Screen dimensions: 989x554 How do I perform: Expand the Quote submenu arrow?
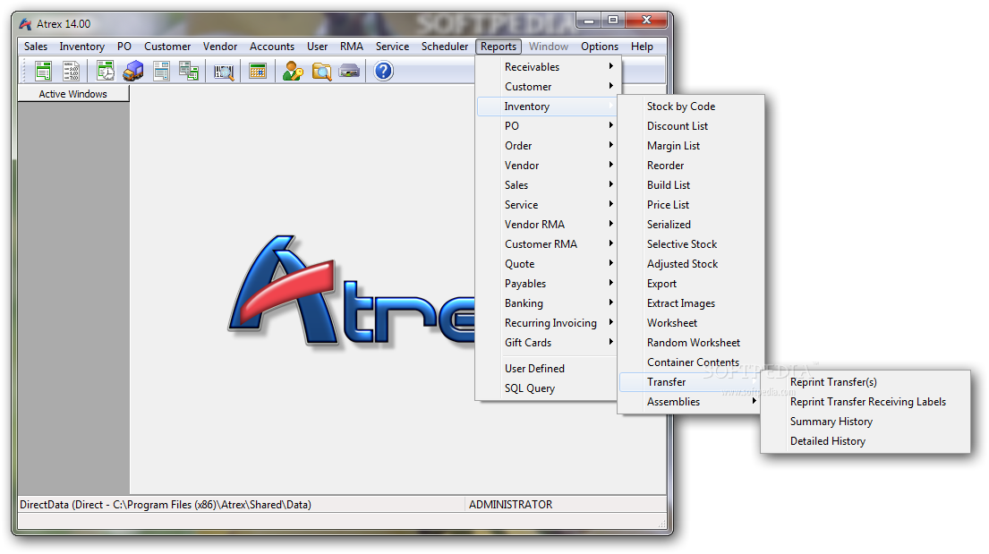[x=610, y=263]
